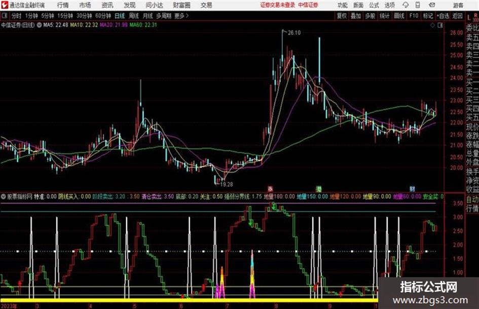Image resolution: width=479 pixels, height=309 pixels.
Task: Click the mobile phone icon
Action: 418,5
